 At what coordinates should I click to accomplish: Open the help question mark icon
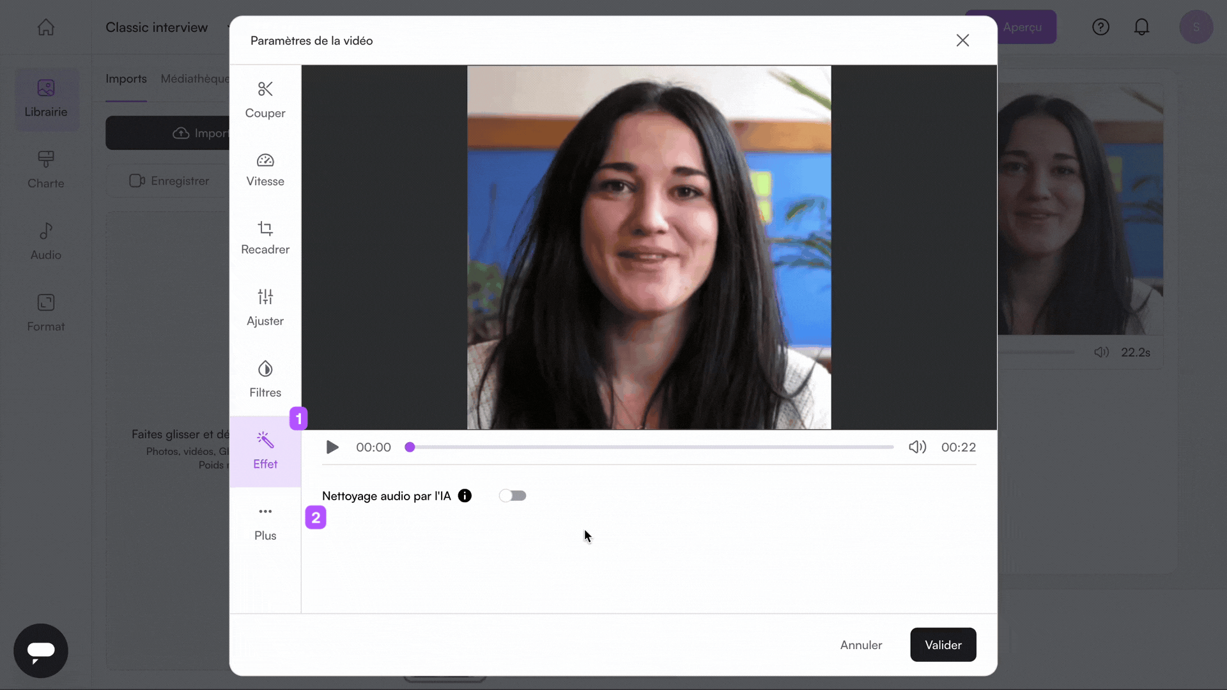coord(1100,27)
